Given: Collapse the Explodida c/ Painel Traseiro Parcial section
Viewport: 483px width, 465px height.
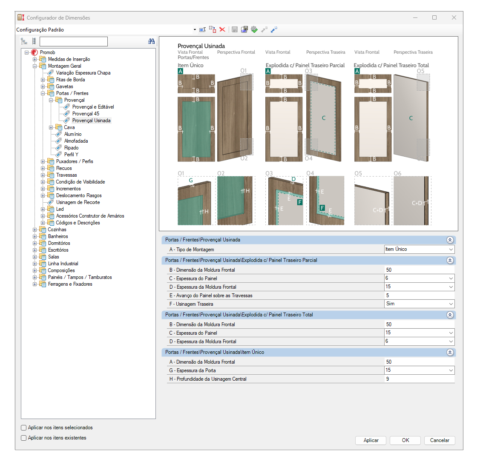Looking at the screenshot, I should coord(450,260).
